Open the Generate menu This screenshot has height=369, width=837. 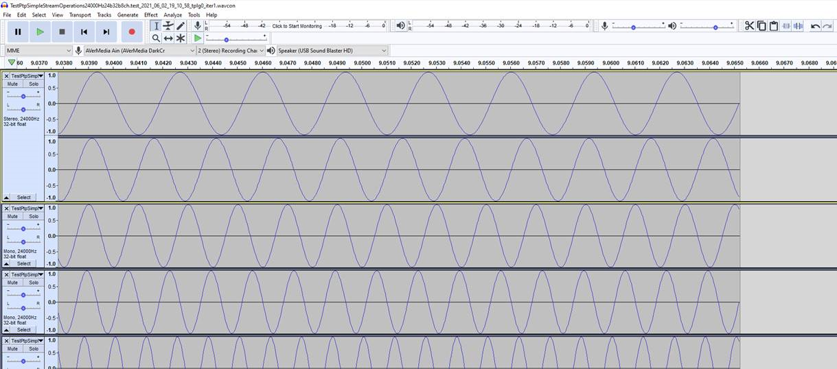pyautogui.click(x=128, y=14)
